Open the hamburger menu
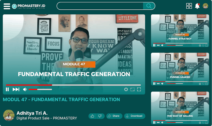The width and height of the screenshot is (212, 126). [7, 6]
